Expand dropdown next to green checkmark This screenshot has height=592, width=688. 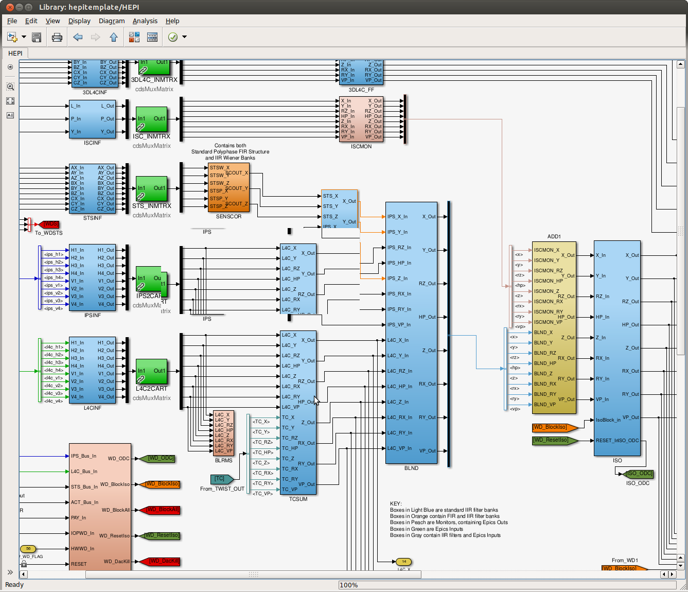(184, 37)
